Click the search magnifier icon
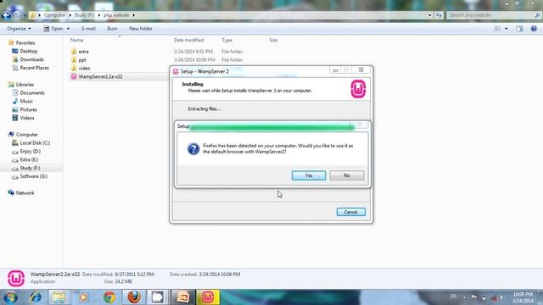 pyautogui.click(x=537, y=15)
